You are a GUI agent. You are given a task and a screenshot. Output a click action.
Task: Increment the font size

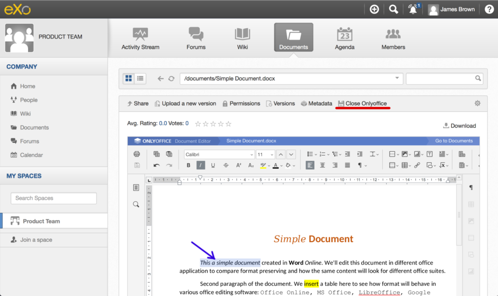[281, 155]
